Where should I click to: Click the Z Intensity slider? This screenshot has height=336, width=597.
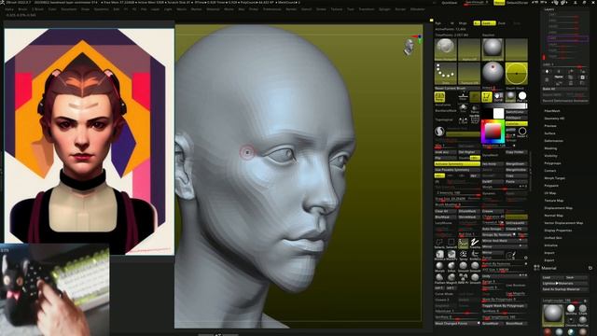[457, 193]
